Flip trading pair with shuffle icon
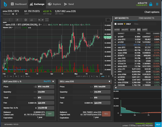Viewport: 162px width, 127px height. [x=13, y=14]
